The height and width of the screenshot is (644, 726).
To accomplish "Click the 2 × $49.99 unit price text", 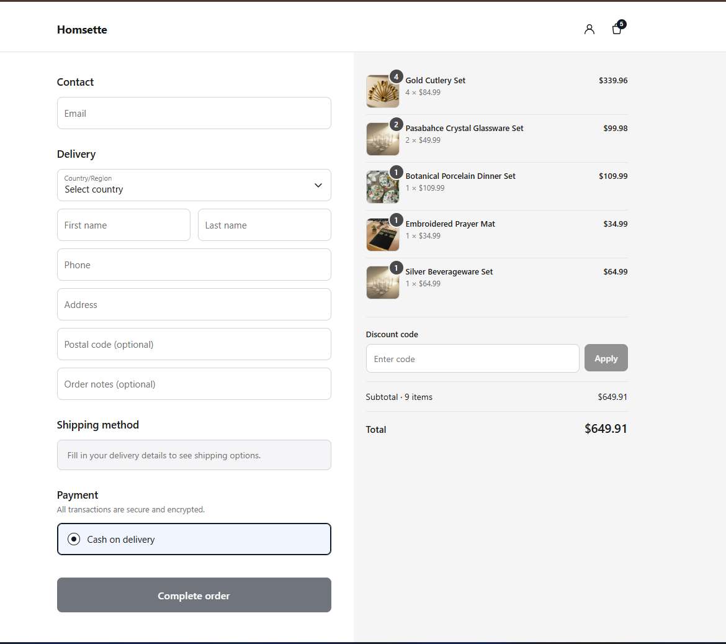I will click(x=423, y=140).
